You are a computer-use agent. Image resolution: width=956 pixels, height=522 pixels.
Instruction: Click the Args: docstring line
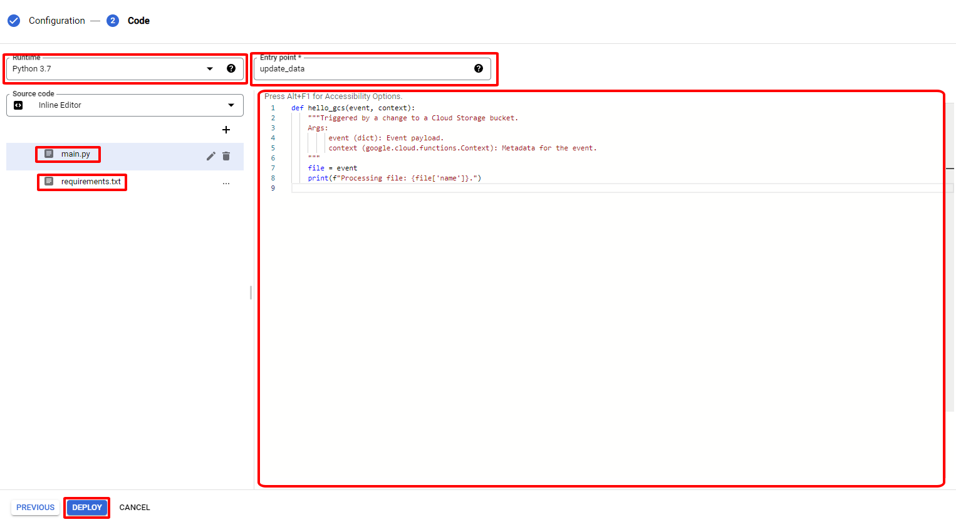click(x=318, y=128)
